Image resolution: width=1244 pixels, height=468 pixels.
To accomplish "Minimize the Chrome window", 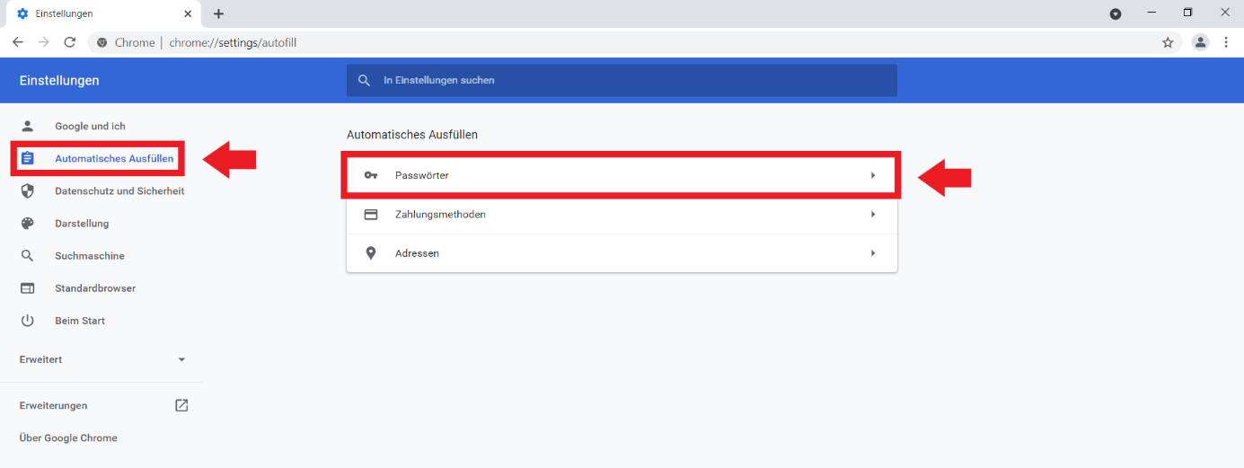I will [1151, 13].
